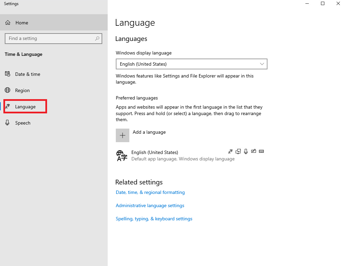The image size is (344, 266).
Task: Click Add a language plus button
Action: click(x=122, y=135)
